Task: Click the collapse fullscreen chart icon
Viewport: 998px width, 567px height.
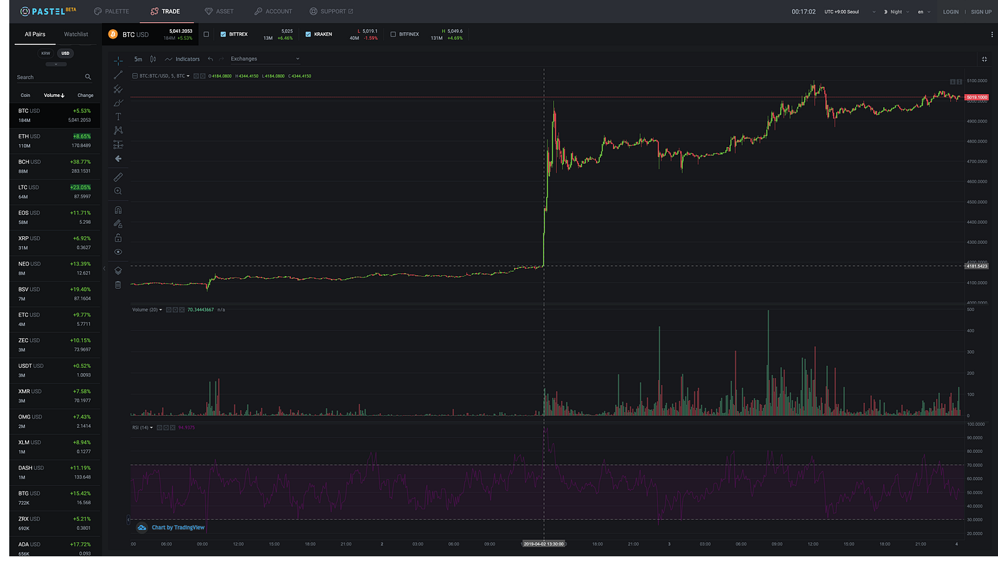Action: coord(985,59)
